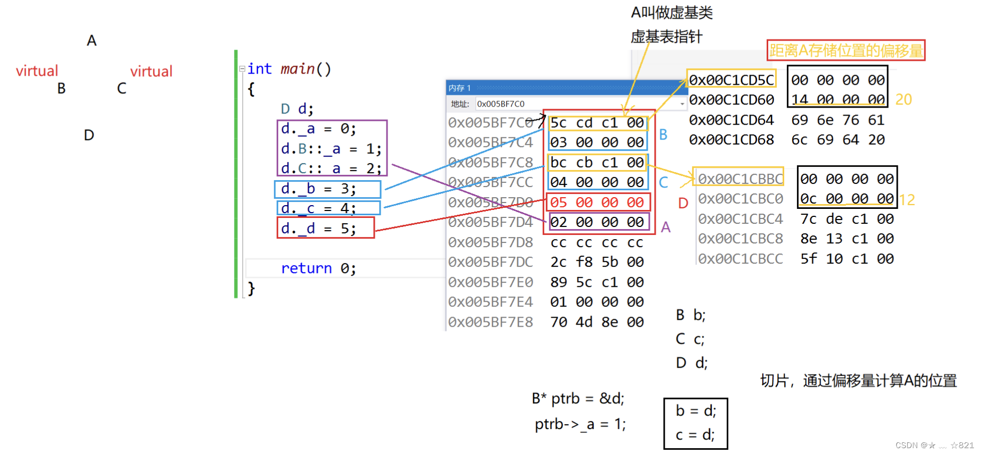The height and width of the screenshot is (454, 982).
Task: Click memory address 0x005BF7D8
Action: (x=490, y=242)
